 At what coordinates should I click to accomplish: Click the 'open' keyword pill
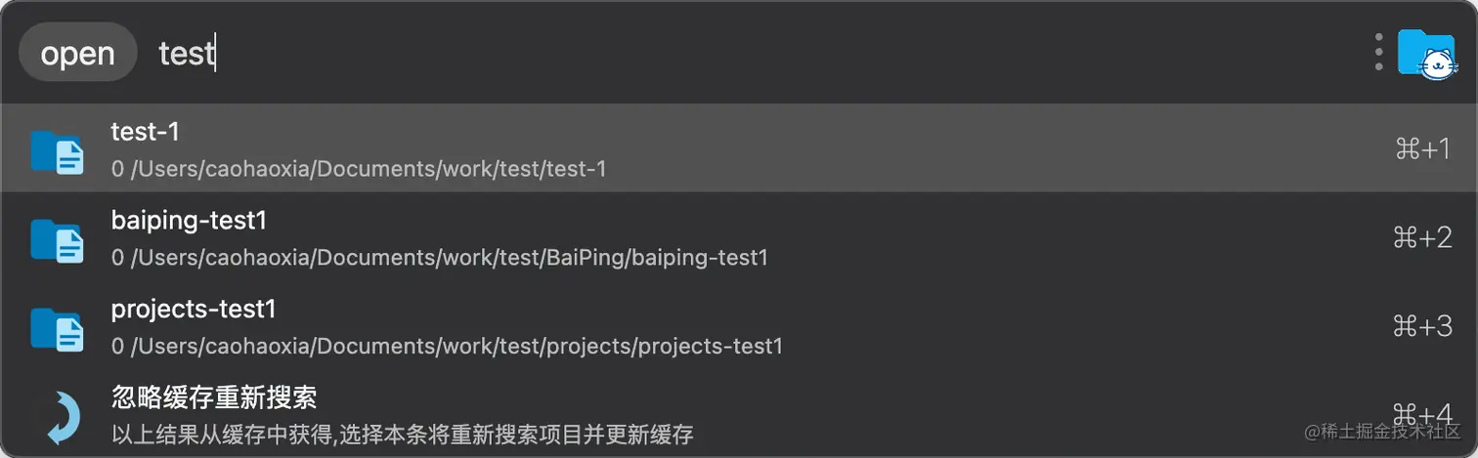(x=77, y=53)
